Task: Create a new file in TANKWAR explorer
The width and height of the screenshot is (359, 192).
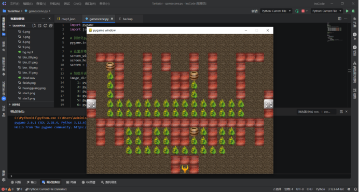Action: click(34, 25)
